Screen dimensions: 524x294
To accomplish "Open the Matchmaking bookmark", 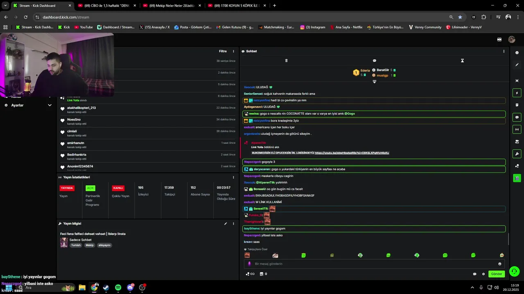I will click(276, 27).
